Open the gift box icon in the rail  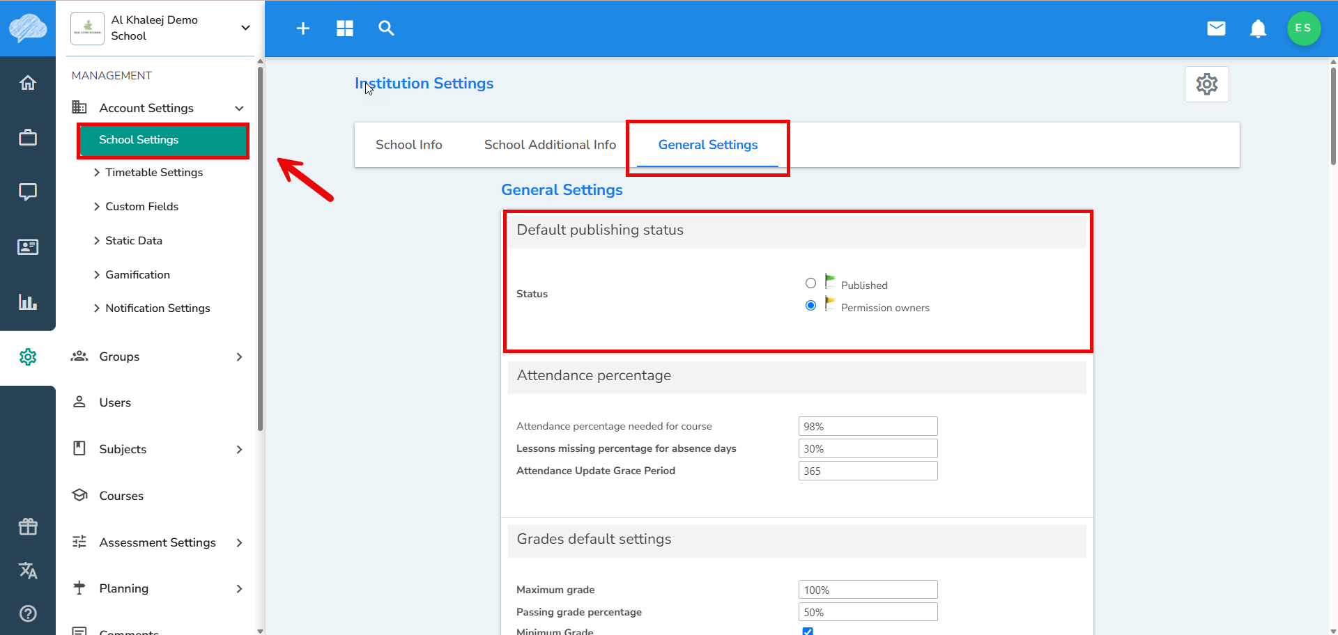pos(28,526)
